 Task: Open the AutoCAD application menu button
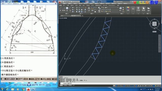[x=60, y=2]
